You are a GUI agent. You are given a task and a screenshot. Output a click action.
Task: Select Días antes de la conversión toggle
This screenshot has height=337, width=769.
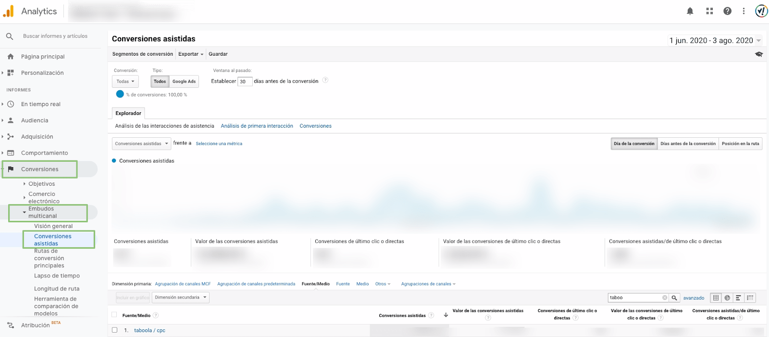[x=688, y=144]
